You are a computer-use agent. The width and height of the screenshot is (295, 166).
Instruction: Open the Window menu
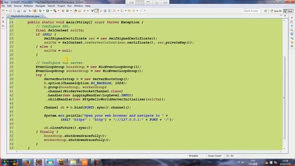click(78, 6)
